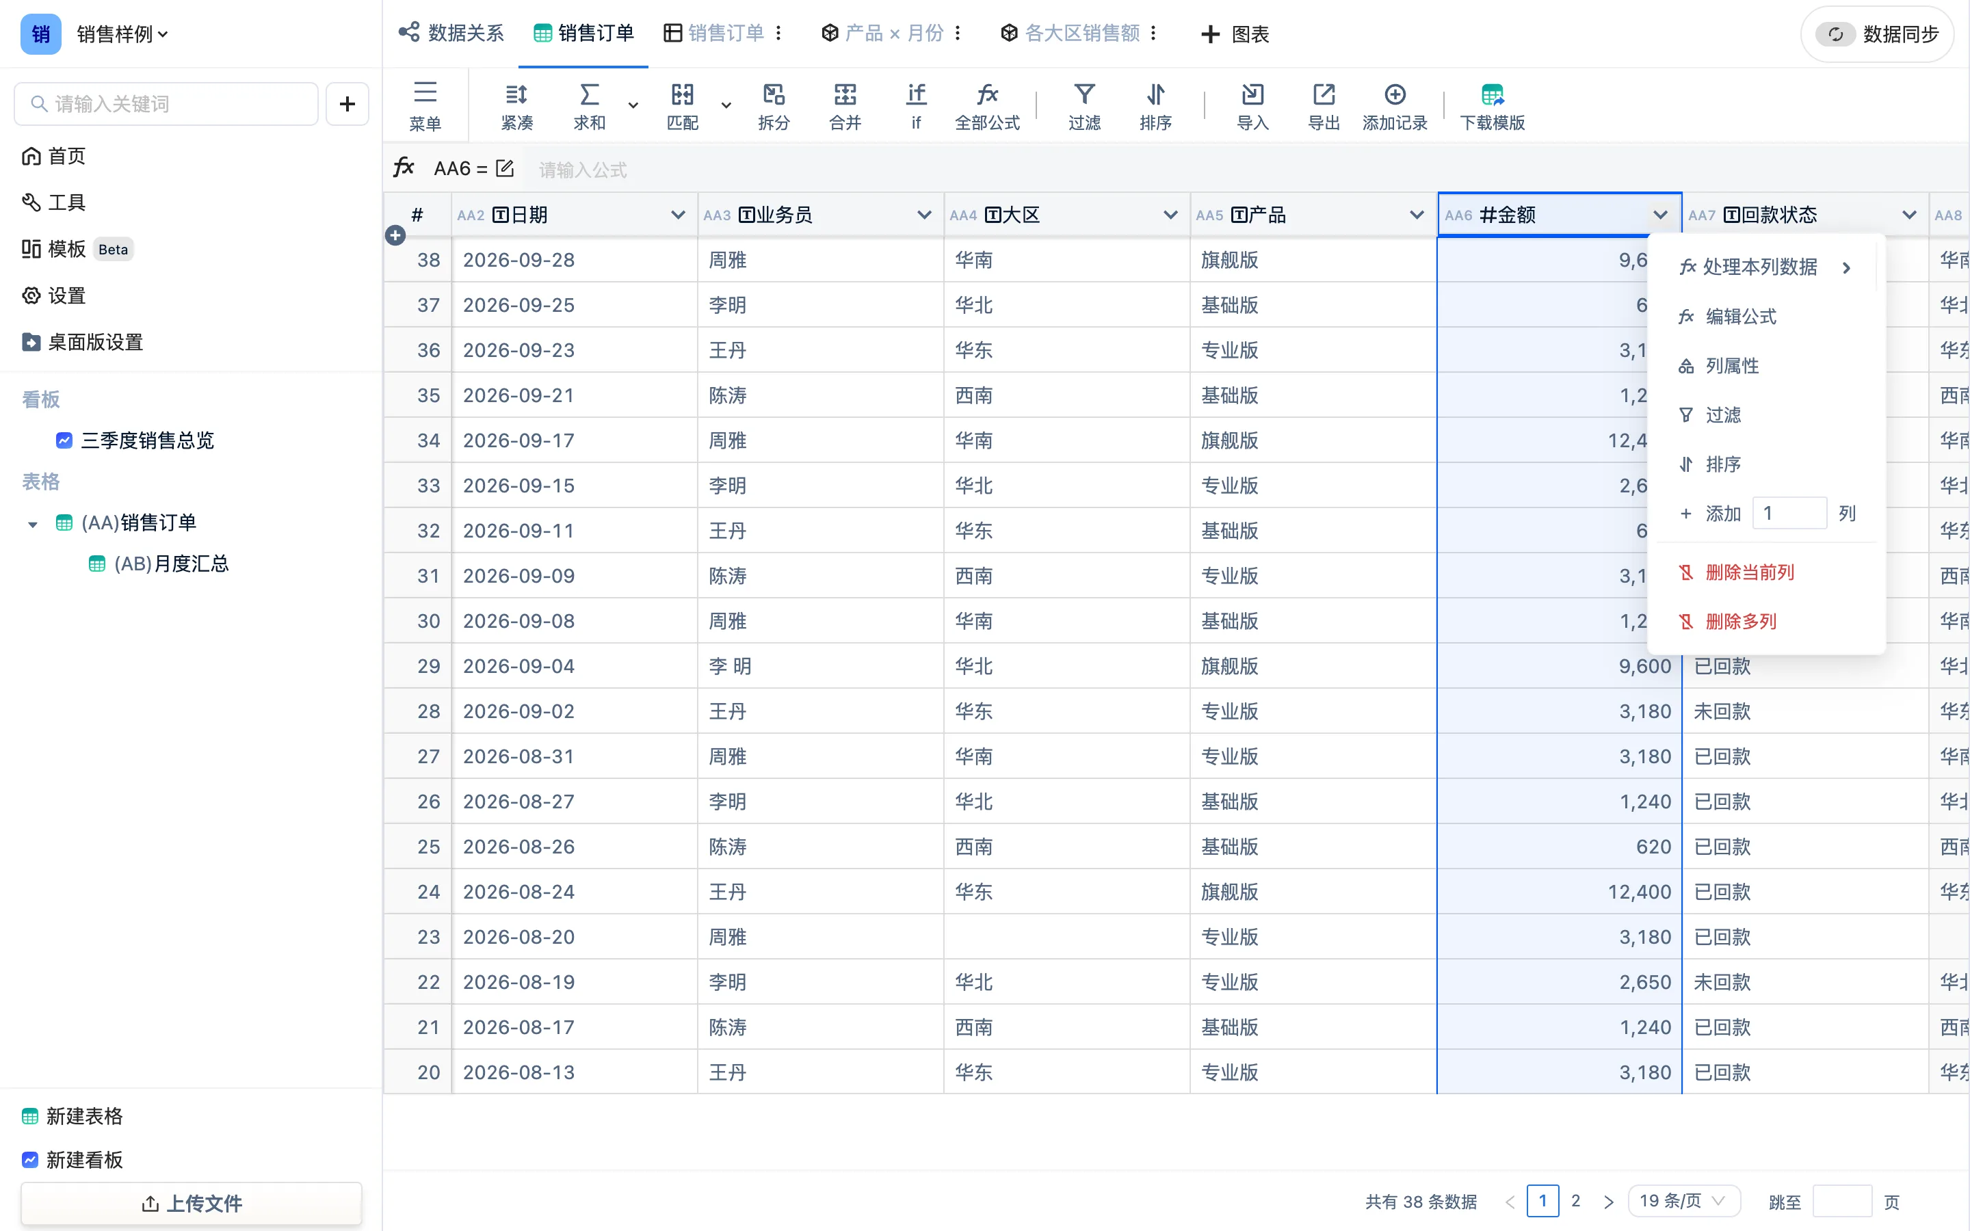This screenshot has width=1970, height=1231.
Task: Focus the 请输入关键词 search field
Action: [x=166, y=103]
